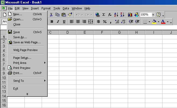This screenshot has height=108, width=177.
Task: Choose Print Preview menu entry
Action: (x=27, y=68)
